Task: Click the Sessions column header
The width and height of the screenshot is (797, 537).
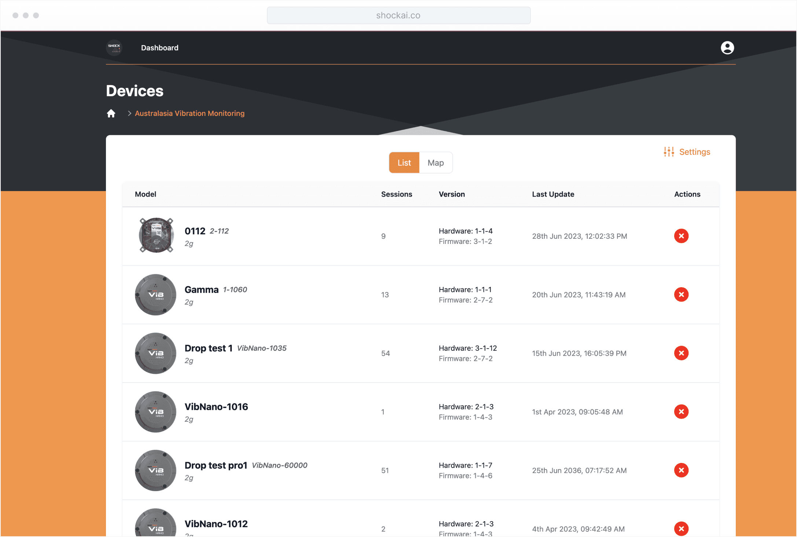Action: 396,194
